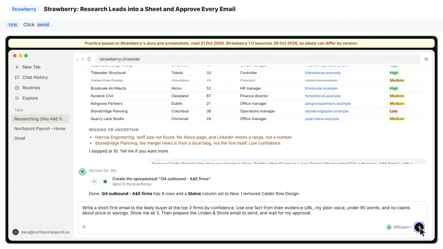The image size is (443, 249).
Task: Bookmark page with the star icon
Action: tap(426, 59)
